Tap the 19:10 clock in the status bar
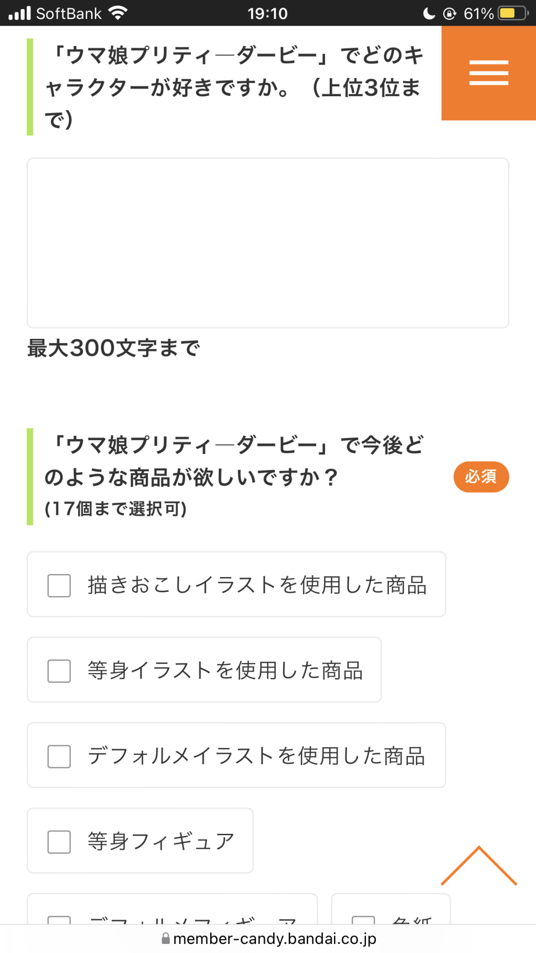Viewport: 536px width, 953px height. pyautogui.click(x=267, y=13)
